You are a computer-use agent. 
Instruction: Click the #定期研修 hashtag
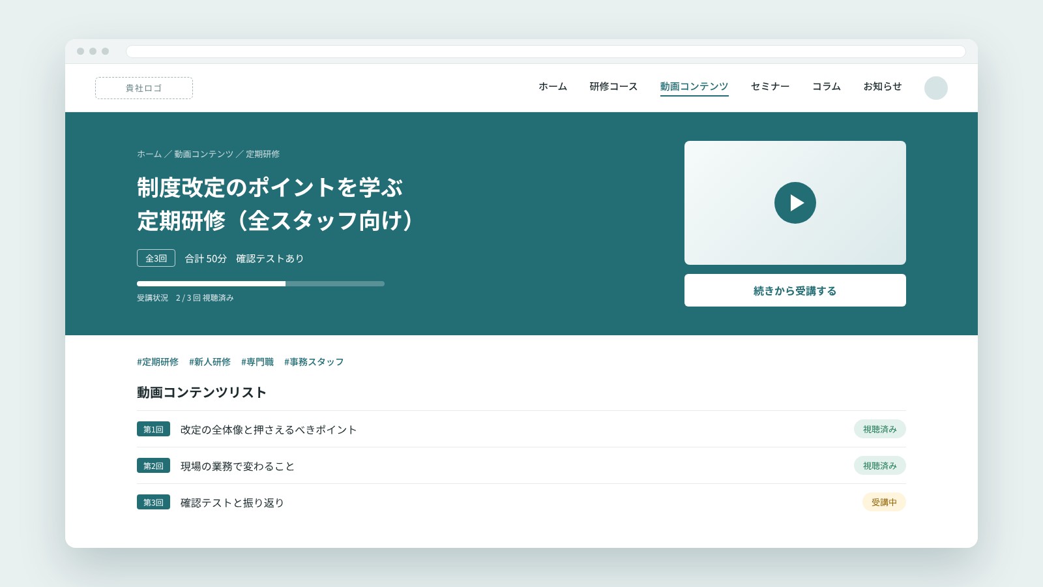158,362
